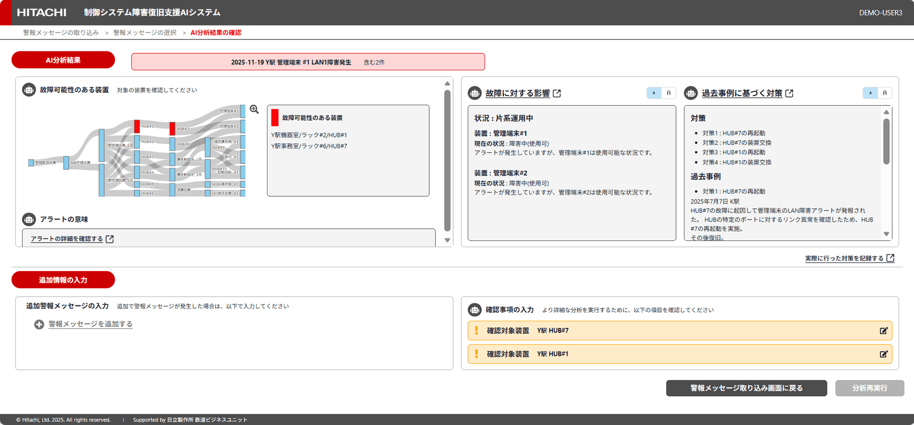This screenshot has height=425, width=914.
Task: Go to 警報メッセージの取り込み breadcrumb step
Action: click(61, 33)
